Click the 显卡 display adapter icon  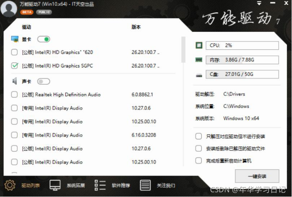coord(15,39)
